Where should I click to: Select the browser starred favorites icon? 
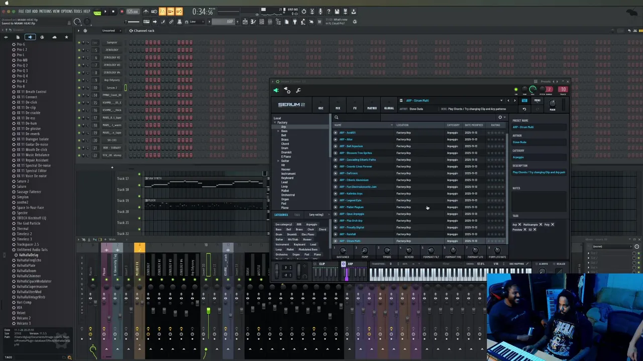66,37
